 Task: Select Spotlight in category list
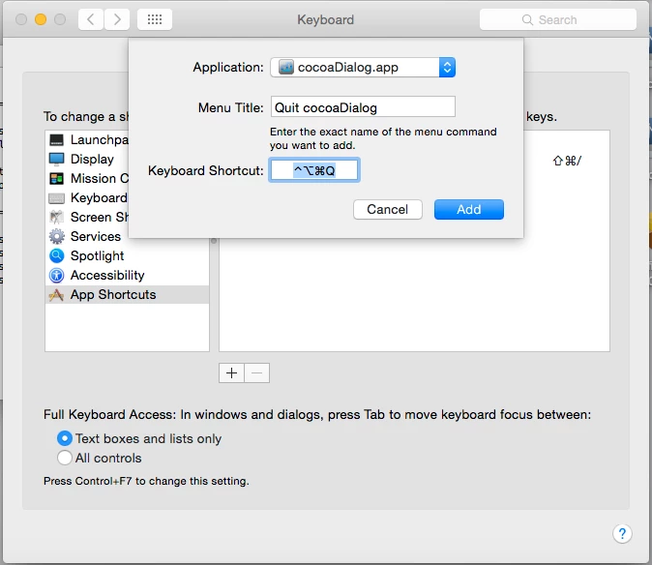(x=98, y=255)
